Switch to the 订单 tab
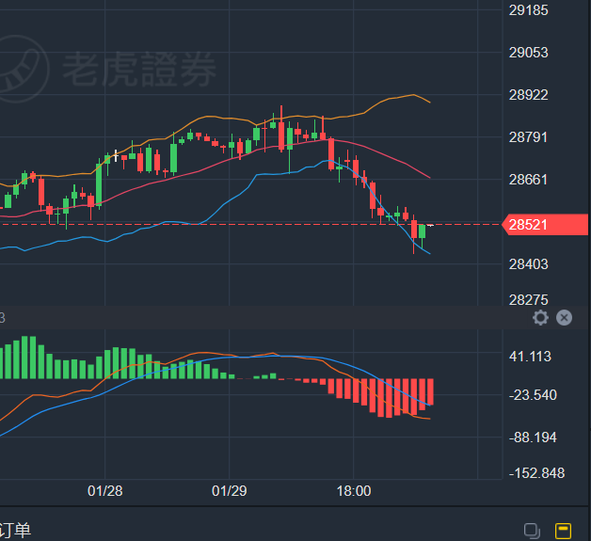 pyautogui.click(x=15, y=531)
